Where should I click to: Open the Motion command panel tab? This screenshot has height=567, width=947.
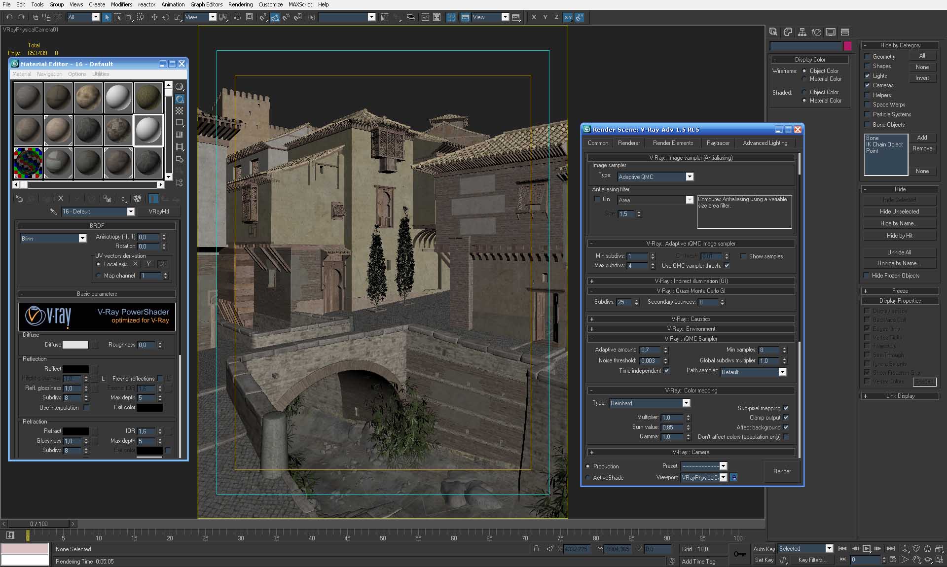click(x=816, y=32)
